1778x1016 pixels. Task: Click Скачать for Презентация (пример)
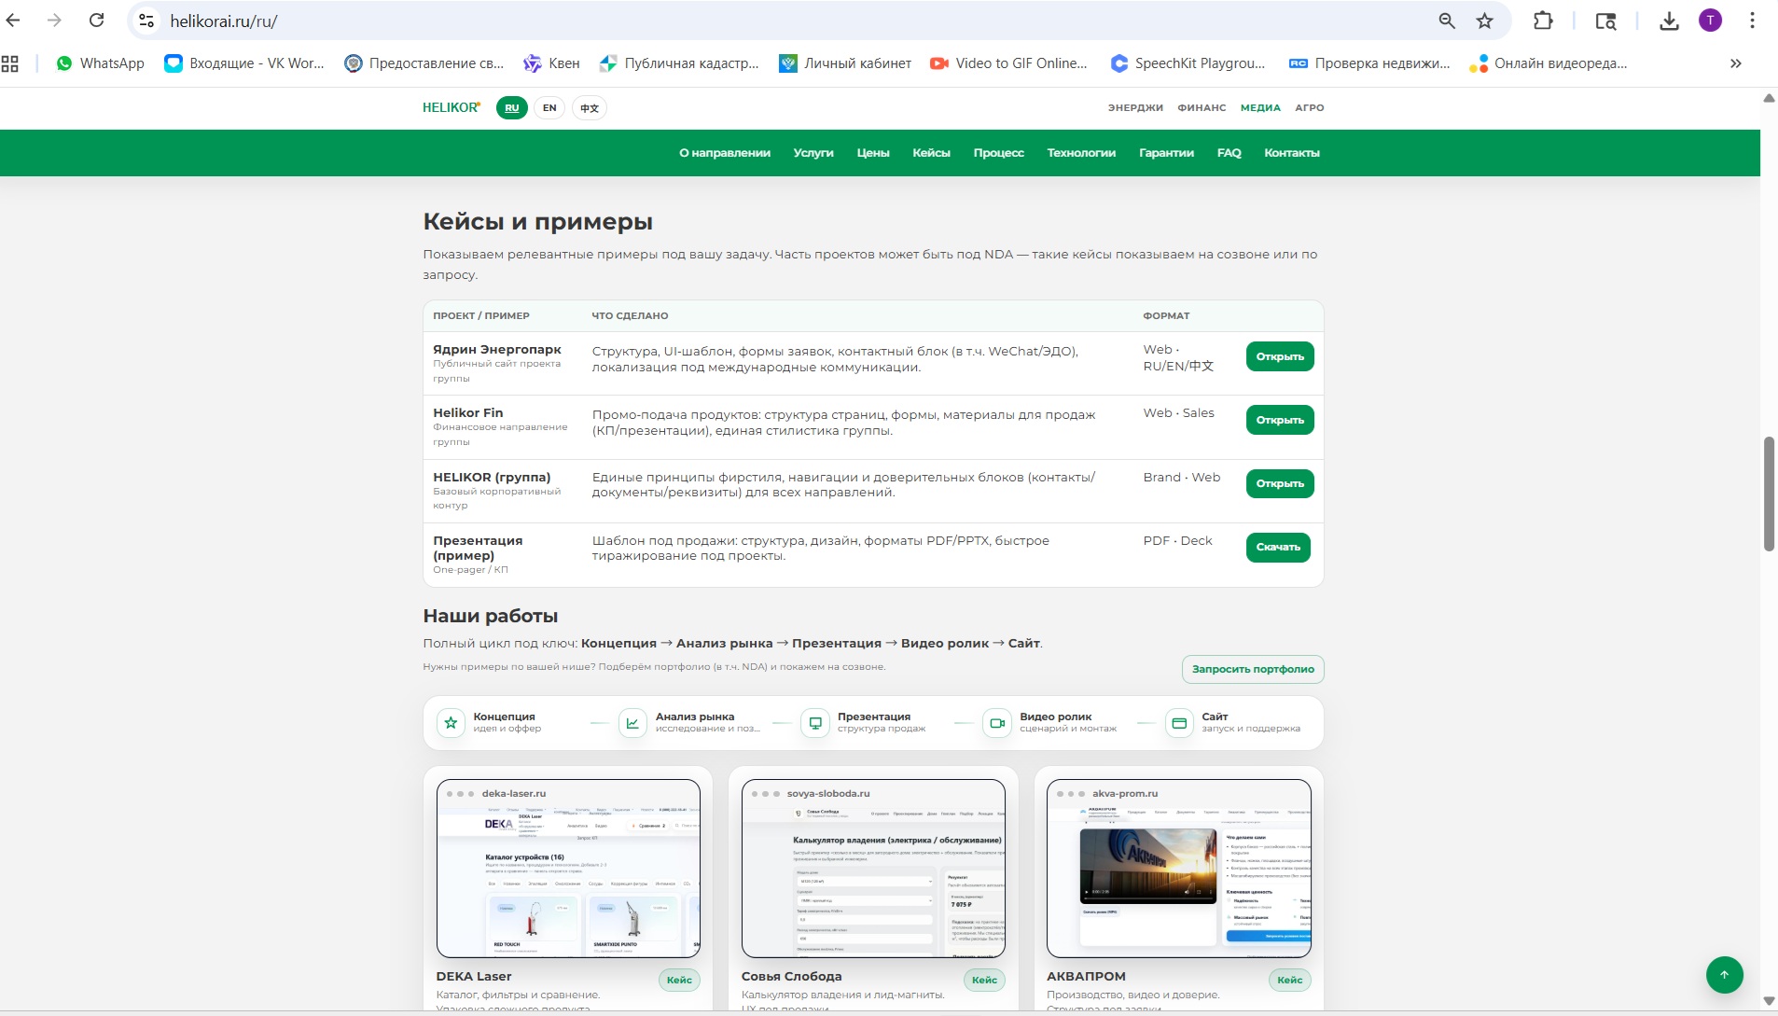coord(1278,547)
